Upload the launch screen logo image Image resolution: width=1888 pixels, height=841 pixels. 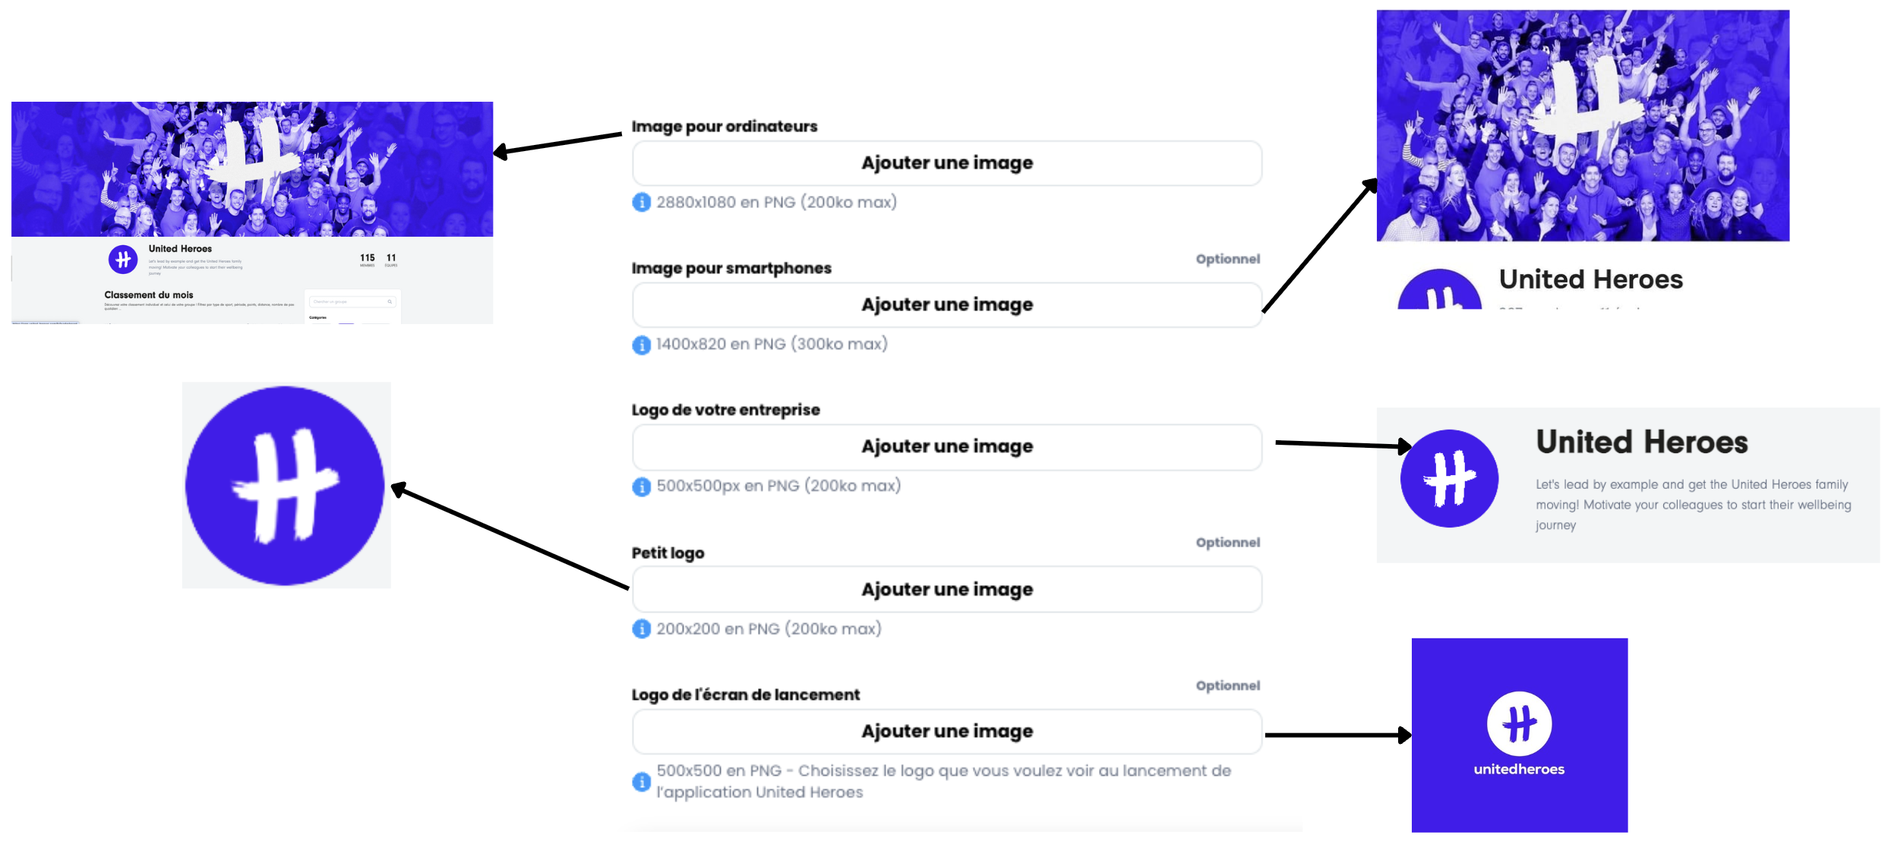tap(946, 732)
